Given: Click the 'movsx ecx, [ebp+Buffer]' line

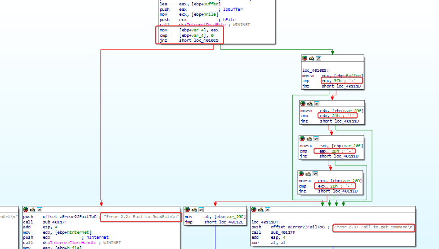Looking at the screenshot, I should tap(332, 76).
